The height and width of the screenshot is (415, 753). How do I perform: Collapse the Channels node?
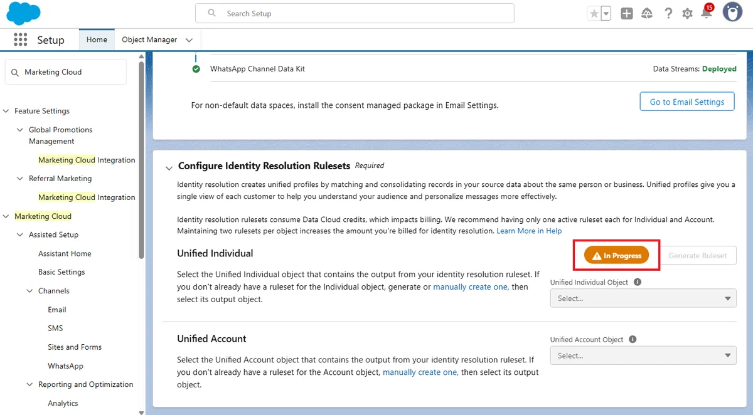pos(30,291)
